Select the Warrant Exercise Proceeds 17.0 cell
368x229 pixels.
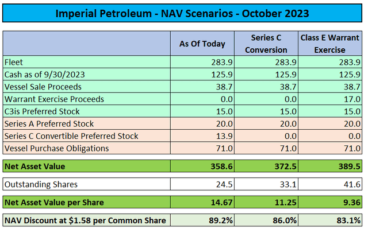[x=330, y=99]
